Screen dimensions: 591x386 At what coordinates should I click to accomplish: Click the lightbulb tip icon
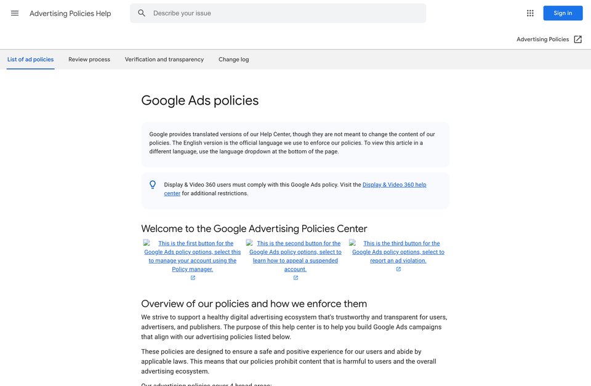pos(153,184)
